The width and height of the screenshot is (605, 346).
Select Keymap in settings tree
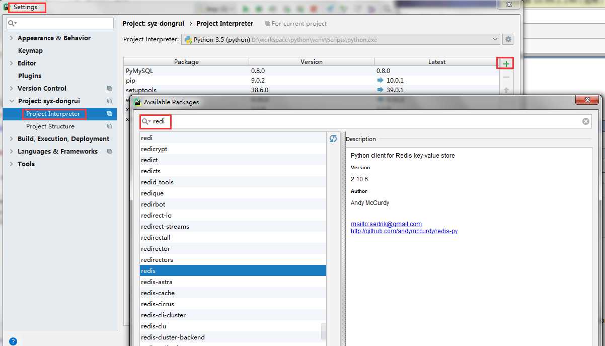tap(30, 50)
